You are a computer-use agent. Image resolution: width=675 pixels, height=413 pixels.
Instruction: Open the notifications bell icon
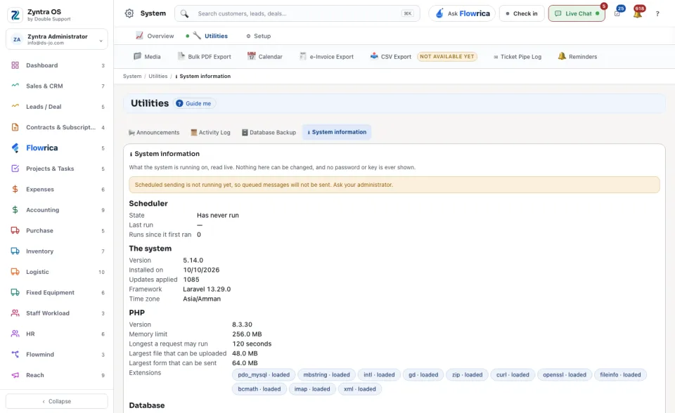638,14
